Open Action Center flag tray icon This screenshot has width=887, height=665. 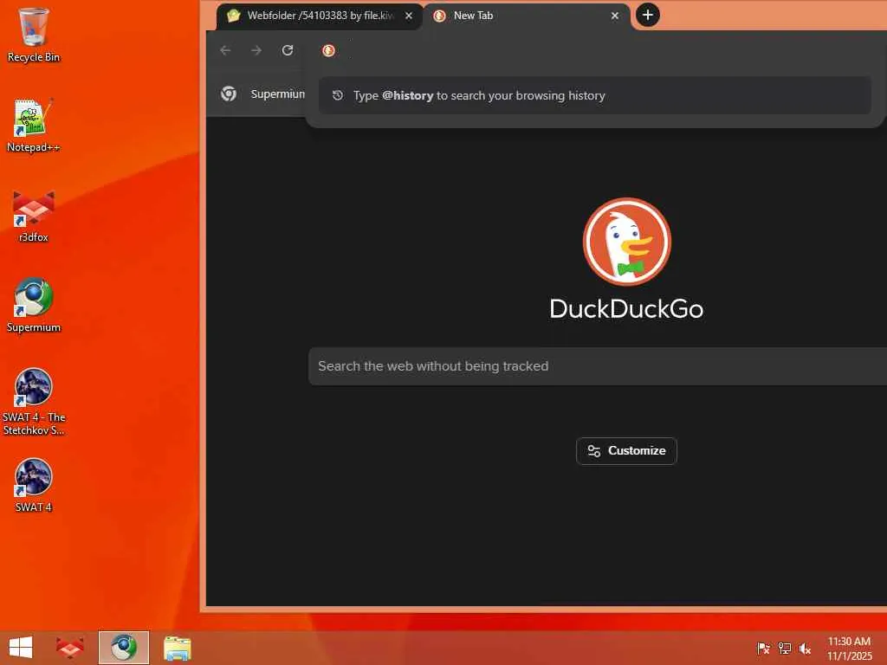click(763, 648)
